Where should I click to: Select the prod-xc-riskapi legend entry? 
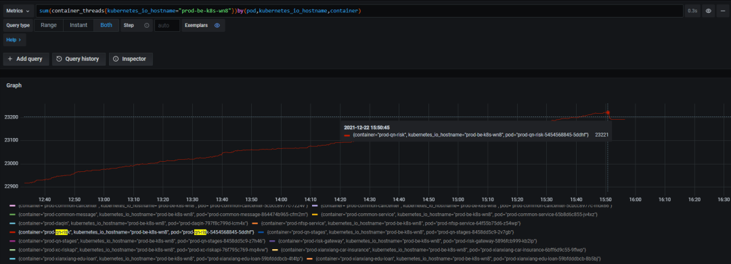pyautogui.click(x=143, y=250)
